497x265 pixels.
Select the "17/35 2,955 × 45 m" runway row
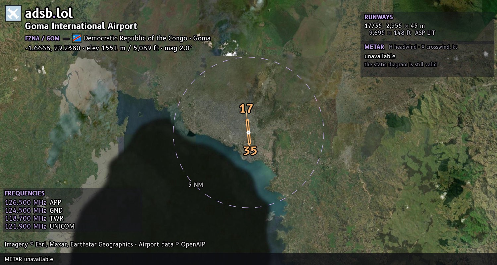click(394, 26)
